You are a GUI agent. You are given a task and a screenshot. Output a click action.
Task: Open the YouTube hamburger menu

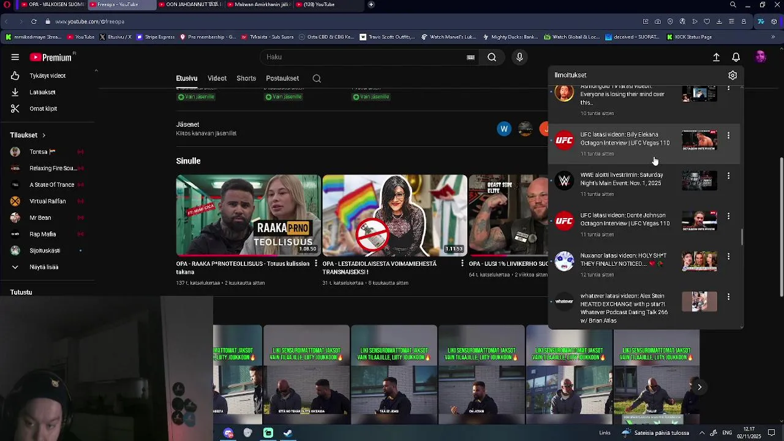click(15, 57)
